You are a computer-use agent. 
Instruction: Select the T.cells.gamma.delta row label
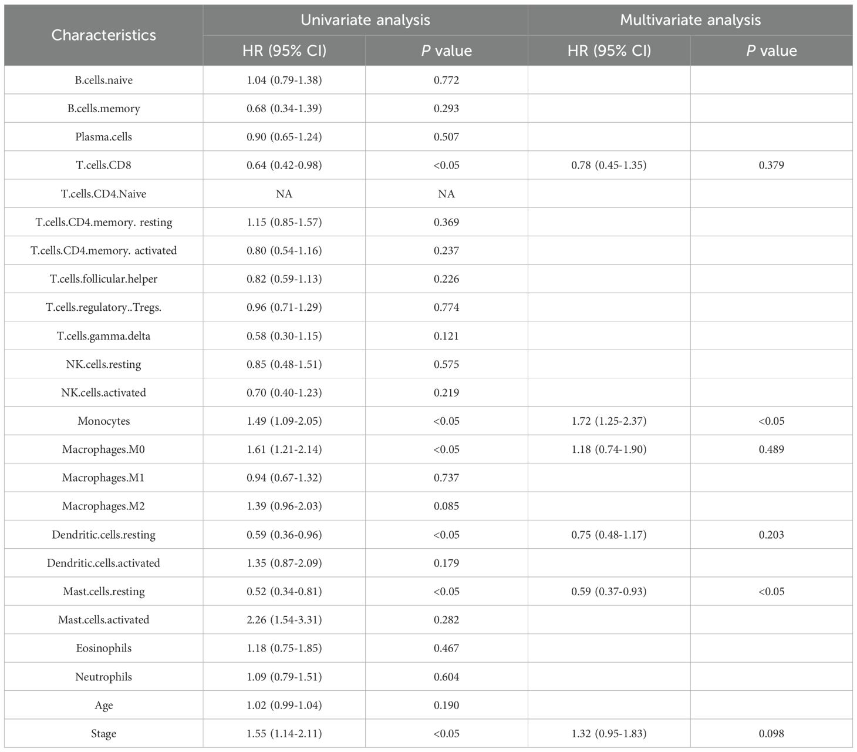[x=103, y=336]
